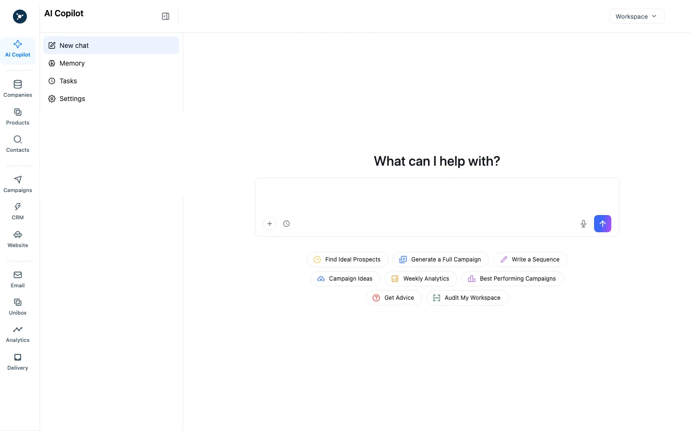The image size is (691, 431).
Task: Open chat history clock icon
Action: coord(286,224)
